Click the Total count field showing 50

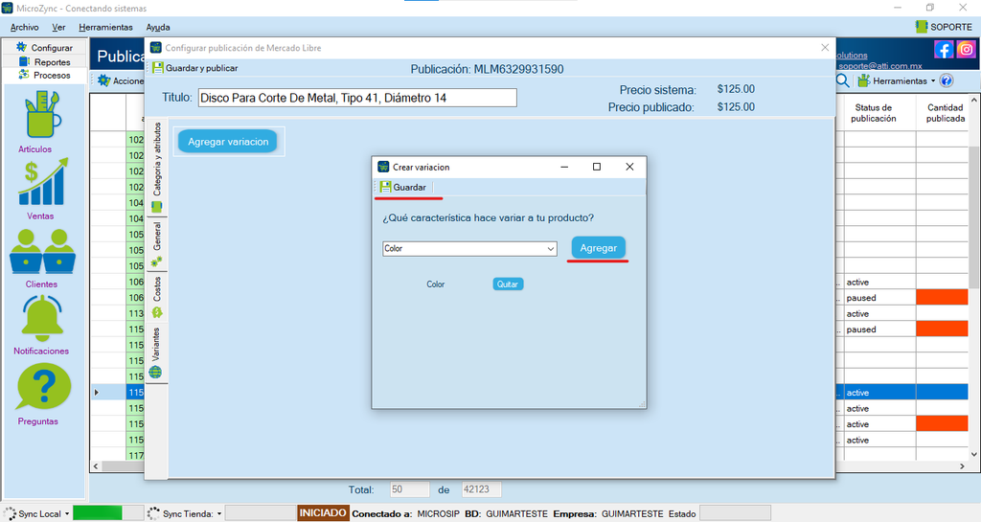coord(409,489)
